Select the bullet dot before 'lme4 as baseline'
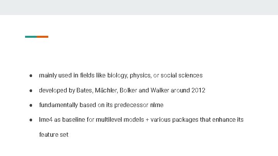 click(31, 120)
